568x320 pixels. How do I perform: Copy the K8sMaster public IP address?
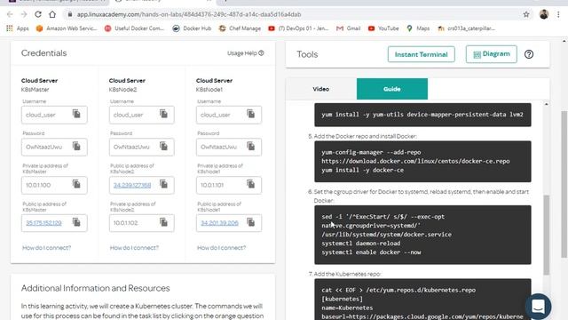(x=76, y=222)
